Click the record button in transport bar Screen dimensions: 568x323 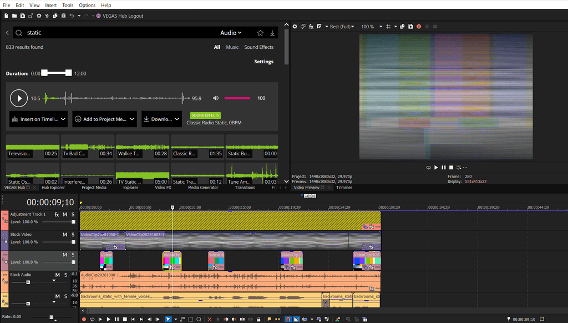pos(84,319)
